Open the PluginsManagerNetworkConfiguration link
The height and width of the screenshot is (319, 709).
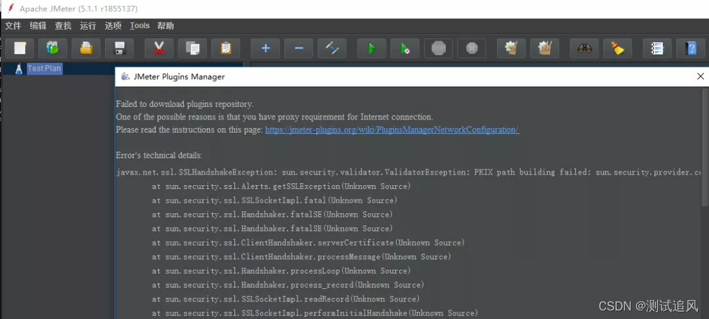(392, 130)
